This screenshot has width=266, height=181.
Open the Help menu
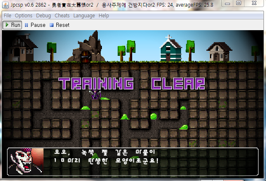pyautogui.click(x=104, y=16)
